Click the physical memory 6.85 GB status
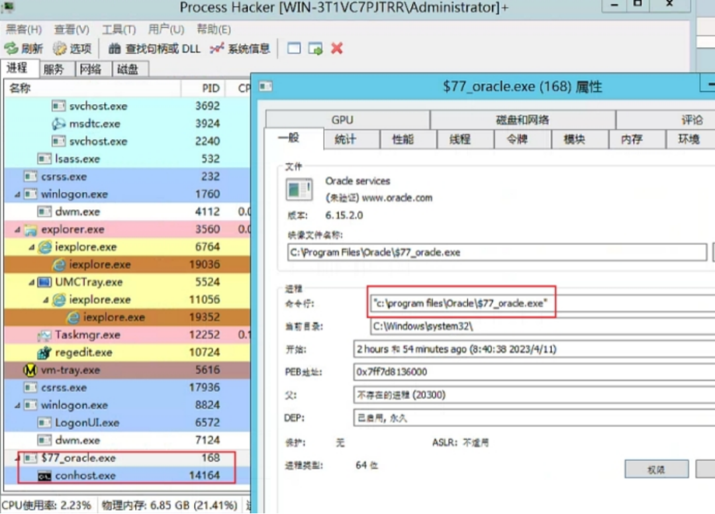Viewport: 715px width, 514px height. coord(169,505)
